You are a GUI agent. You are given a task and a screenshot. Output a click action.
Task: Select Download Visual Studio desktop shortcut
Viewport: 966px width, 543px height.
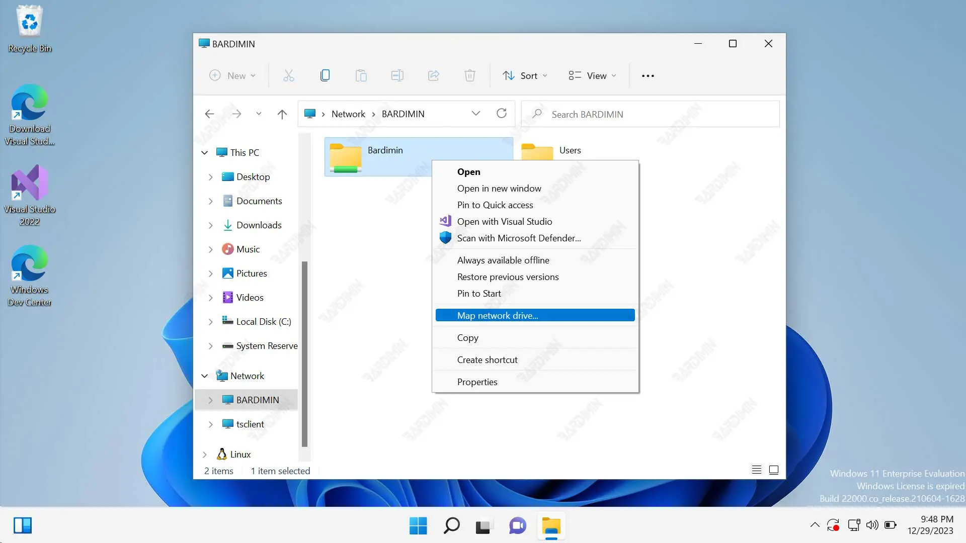tap(30, 115)
